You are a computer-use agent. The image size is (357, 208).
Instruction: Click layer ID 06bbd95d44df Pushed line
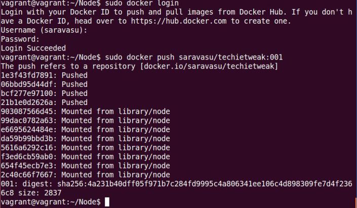pyautogui.click(x=44, y=84)
